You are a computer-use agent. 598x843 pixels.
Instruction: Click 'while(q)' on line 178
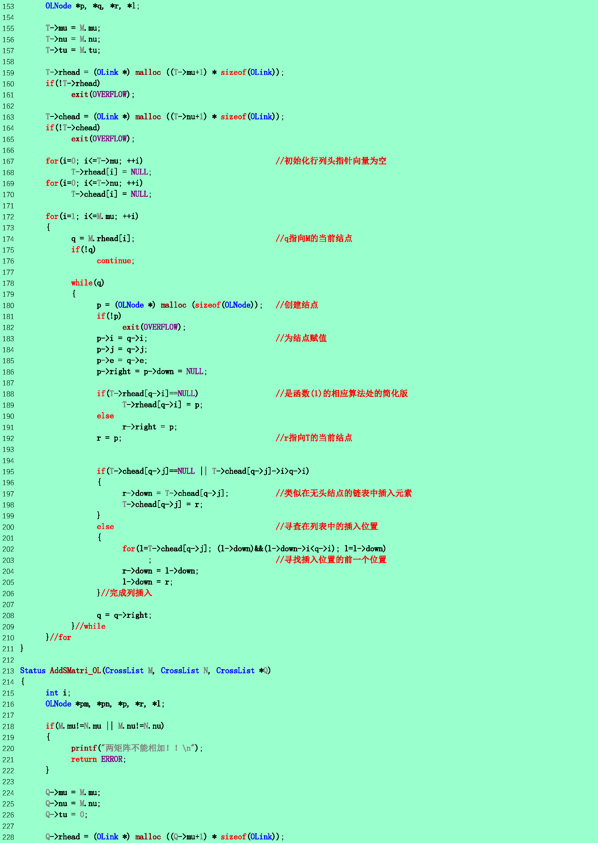[88, 283]
